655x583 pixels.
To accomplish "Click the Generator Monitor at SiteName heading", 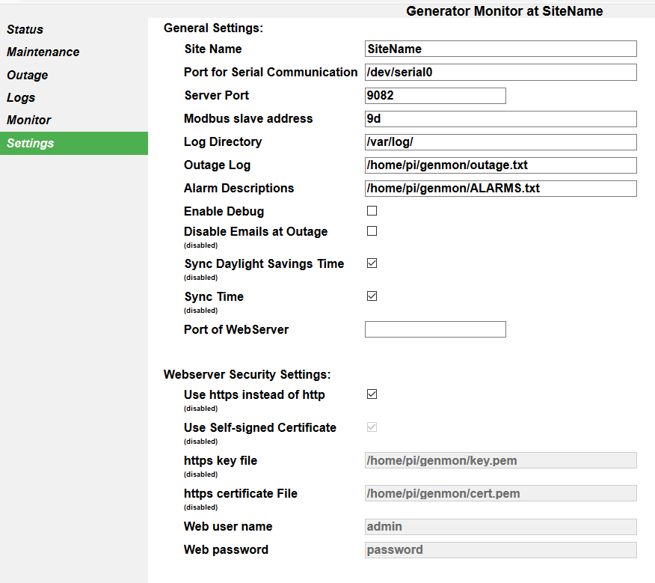I will point(505,11).
